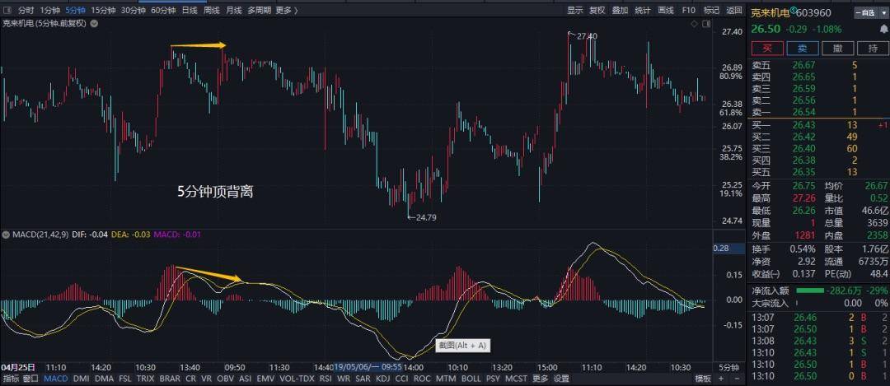Click stock code 603960

click(813, 13)
